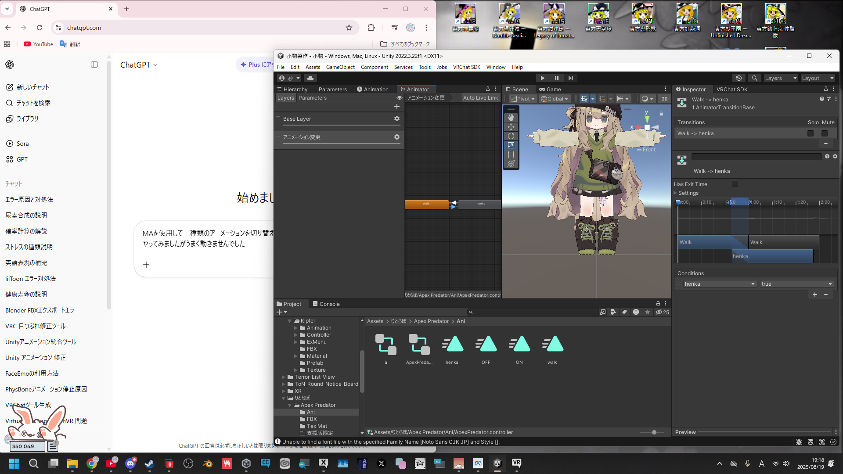This screenshot has width=843, height=474.
Task: Select the Transform tool in Scene toolbar
Action: (x=511, y=164)
